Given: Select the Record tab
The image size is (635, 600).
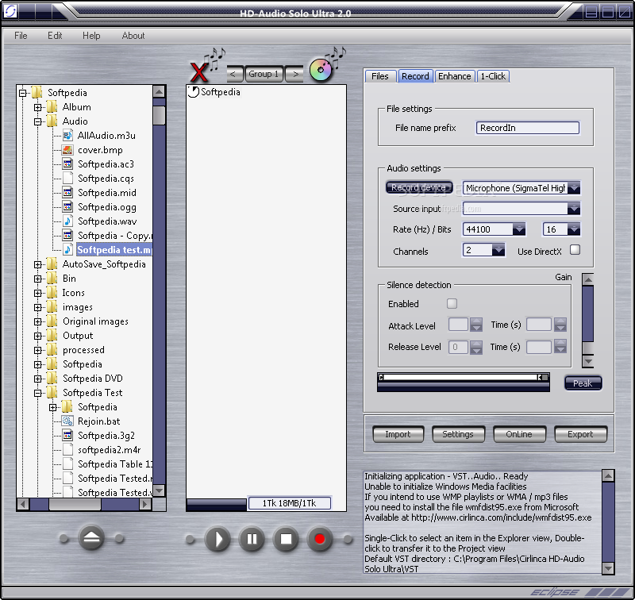Looking at the screenshot, I should pos(415,76).
